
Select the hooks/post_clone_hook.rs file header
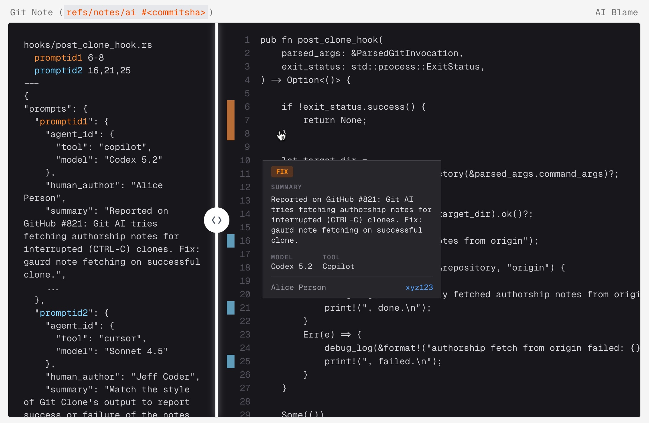coord(88,45)
